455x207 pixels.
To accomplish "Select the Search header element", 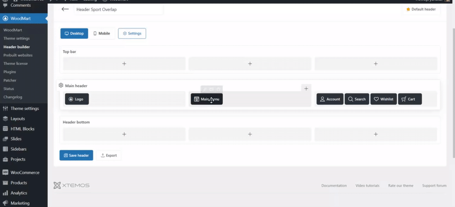I will tap(357, 99).
